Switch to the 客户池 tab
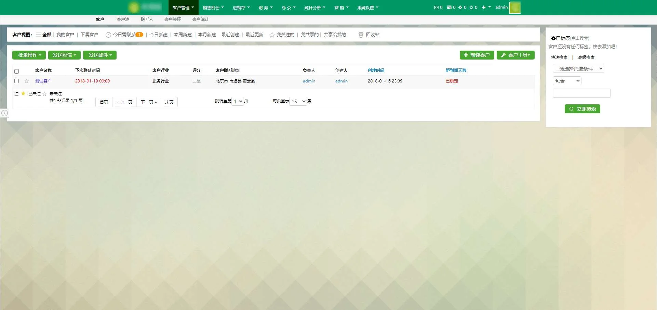The image size is (657, 310). [x=123, y=20]
